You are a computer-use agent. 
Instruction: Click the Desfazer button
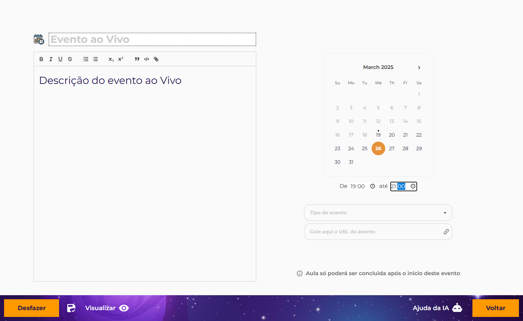pos(32,308)
